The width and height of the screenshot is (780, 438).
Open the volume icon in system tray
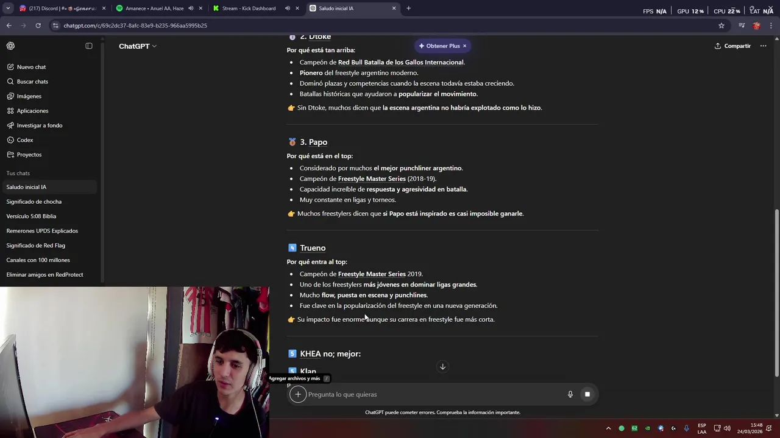pyautogui.click(x=726, y=428)
